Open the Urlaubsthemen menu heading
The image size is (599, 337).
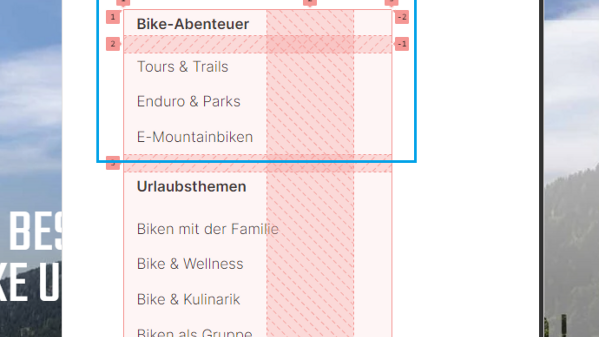click(192, 187)
